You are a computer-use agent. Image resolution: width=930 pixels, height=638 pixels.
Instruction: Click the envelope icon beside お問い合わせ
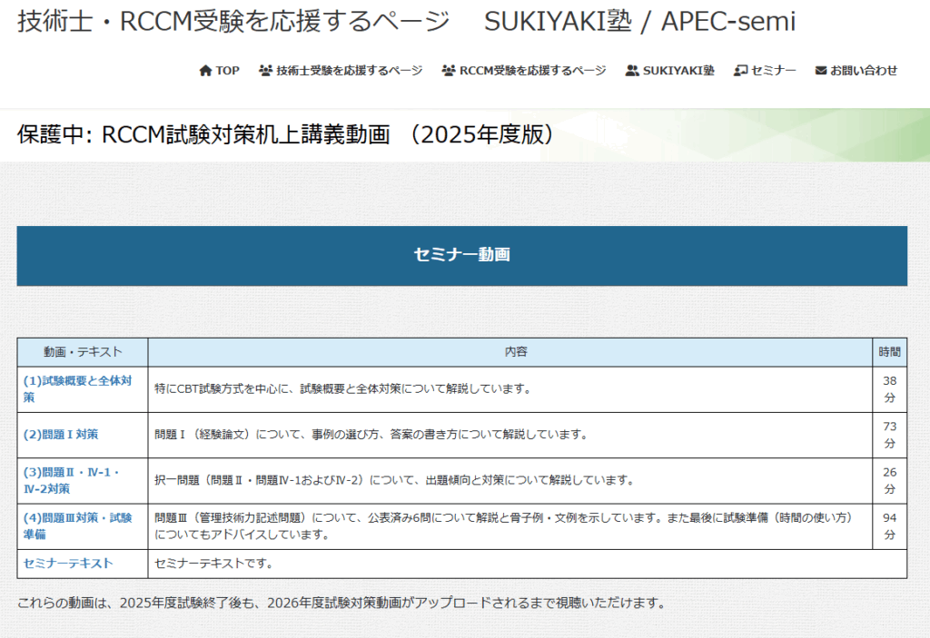coord(821,71)
